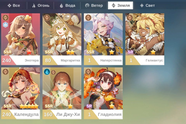Select the Все filter tab
186x124 pixels.
click(13, 6)
